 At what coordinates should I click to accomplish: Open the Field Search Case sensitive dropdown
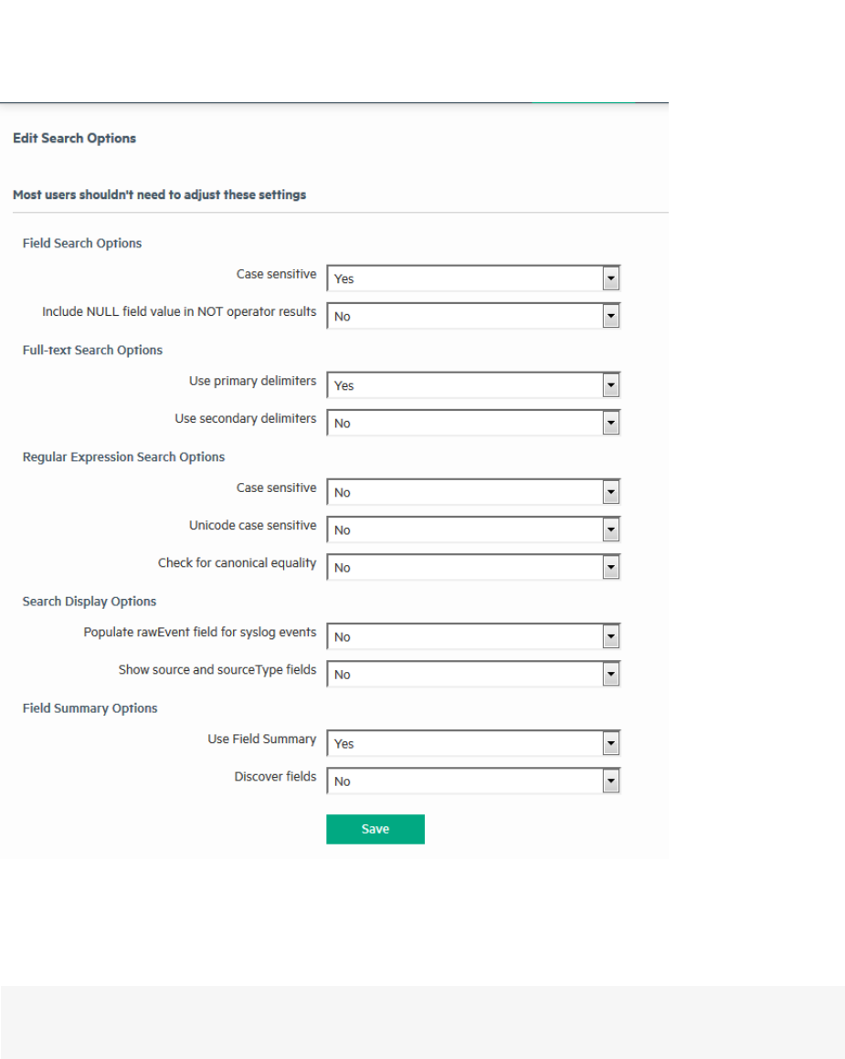pos(473,278)
